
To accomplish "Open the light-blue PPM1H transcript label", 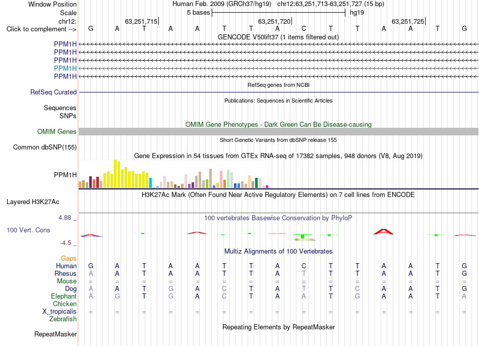I will click(x=65, y=68).
